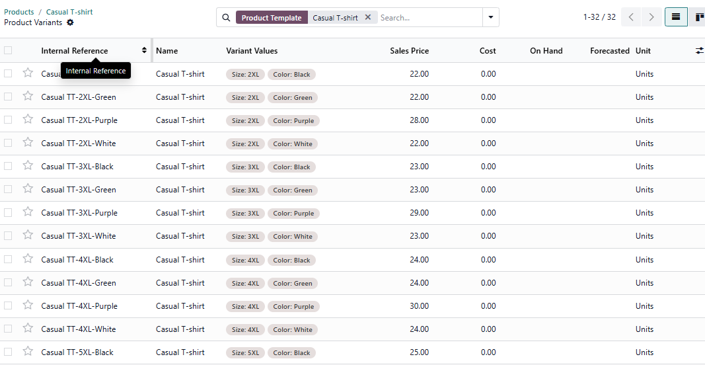This screenshot has height=365, width=705.
Task: Check the Casual TT-2XL-Purple row checkbox
Action: tap(8, 120)
